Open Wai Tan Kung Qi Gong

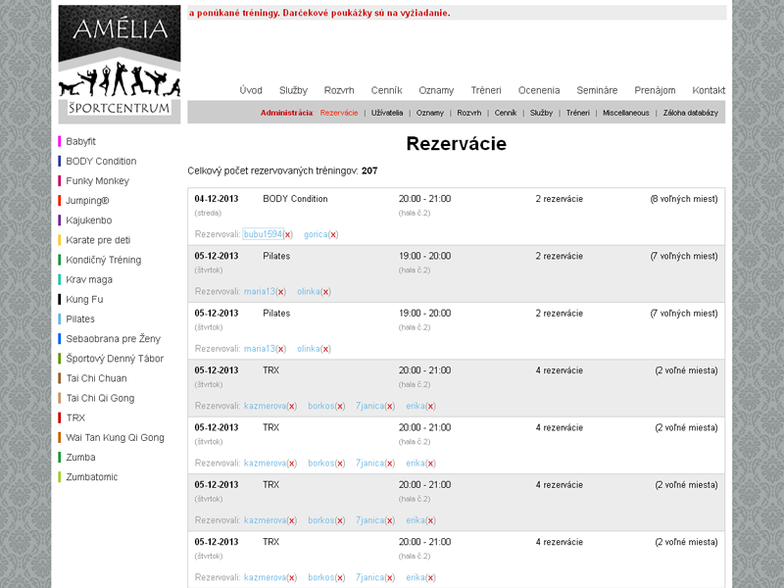pos(115,438)
